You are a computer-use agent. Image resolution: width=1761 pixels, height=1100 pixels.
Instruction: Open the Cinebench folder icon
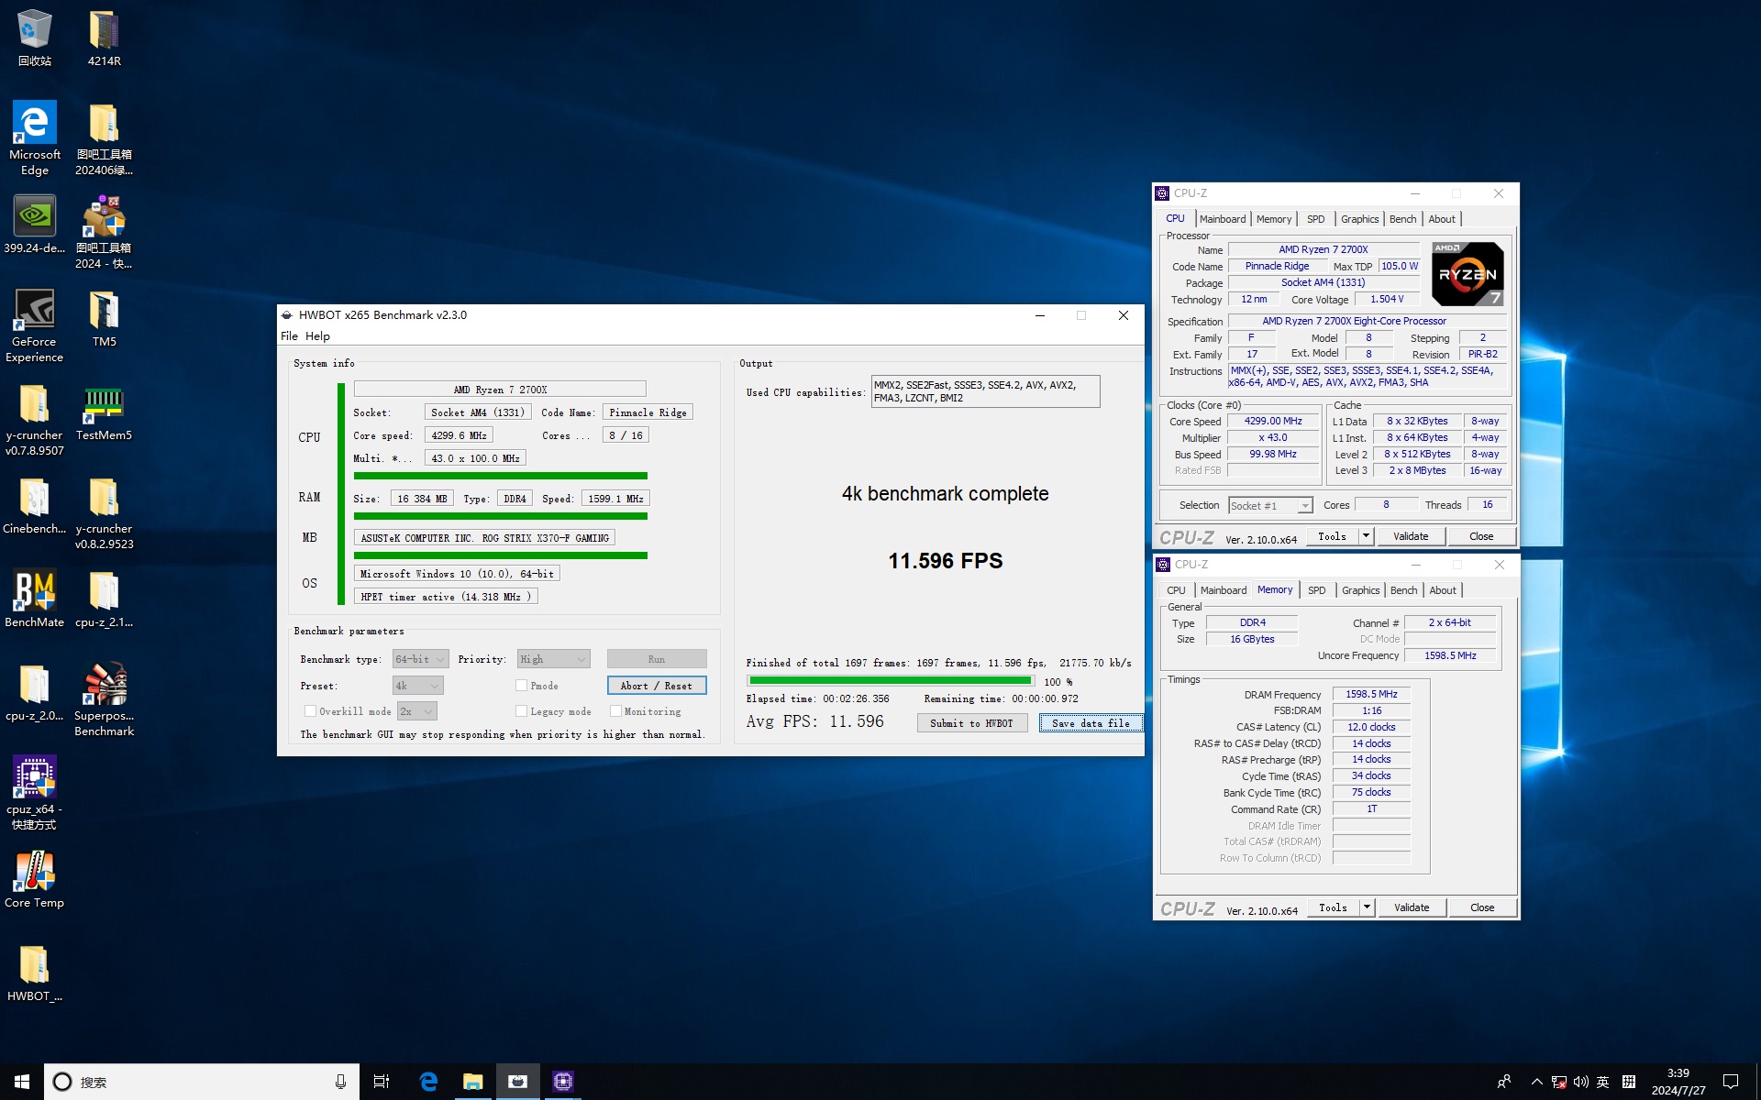click(x=35, y=505)
